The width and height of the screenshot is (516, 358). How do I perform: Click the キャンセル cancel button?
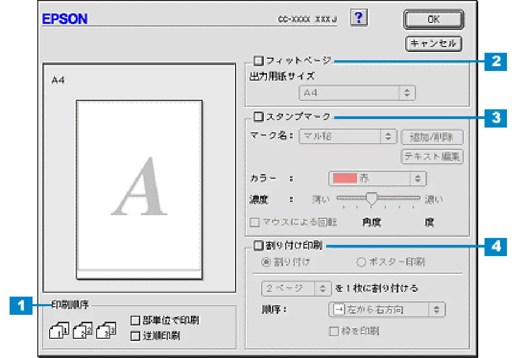pos(433,43)
